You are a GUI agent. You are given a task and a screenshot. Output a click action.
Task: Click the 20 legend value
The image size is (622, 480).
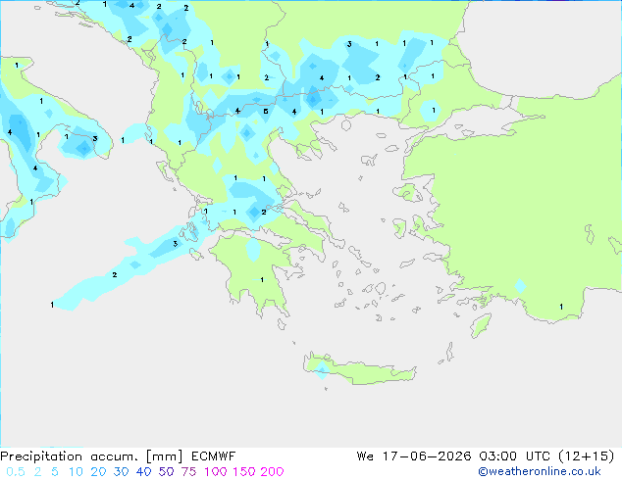[x=98, y=472]
